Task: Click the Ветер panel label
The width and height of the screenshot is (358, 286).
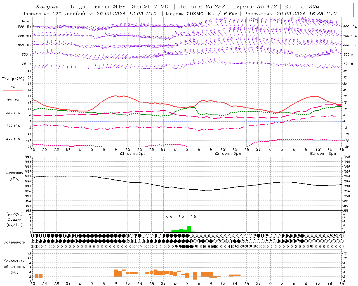Action: pyautogui.click(x=26, y=21)
